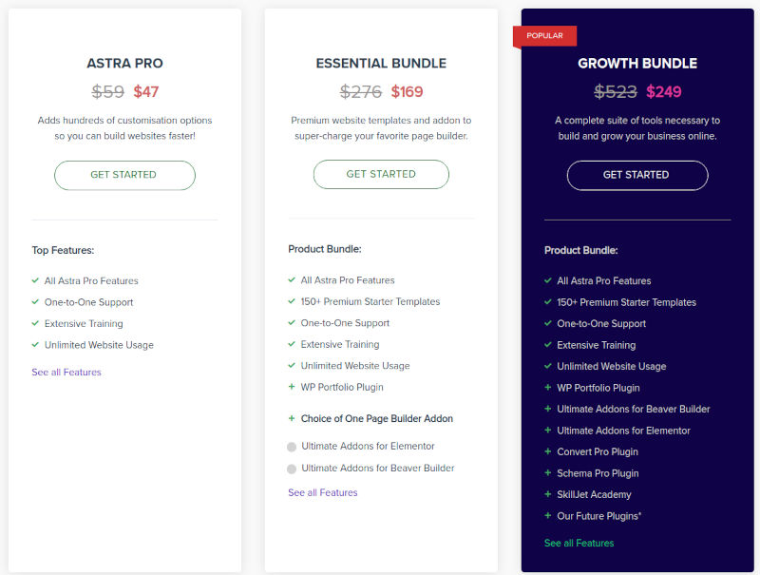Click plus icon beside Schema Pro Plugin

[548, 472]
